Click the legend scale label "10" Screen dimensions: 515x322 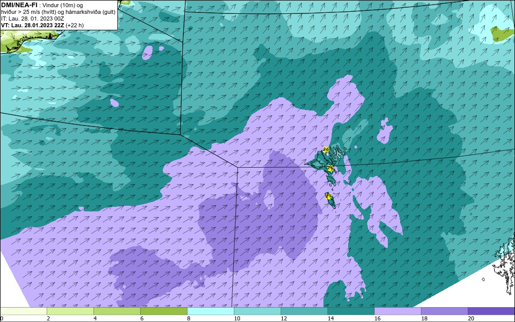point(237,318)
